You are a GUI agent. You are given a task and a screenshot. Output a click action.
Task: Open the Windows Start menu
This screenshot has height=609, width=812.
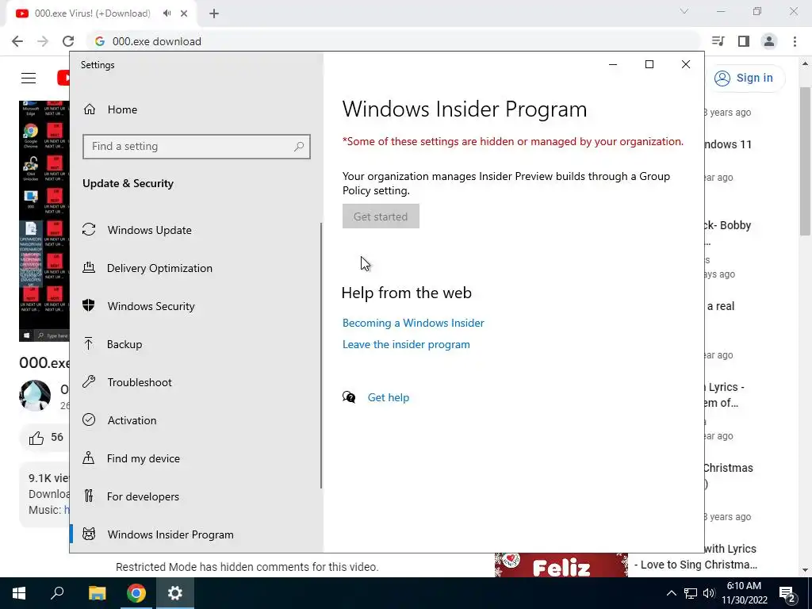19,593
